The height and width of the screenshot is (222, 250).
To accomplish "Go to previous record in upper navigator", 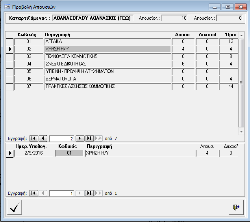I will tap(43, 138).
